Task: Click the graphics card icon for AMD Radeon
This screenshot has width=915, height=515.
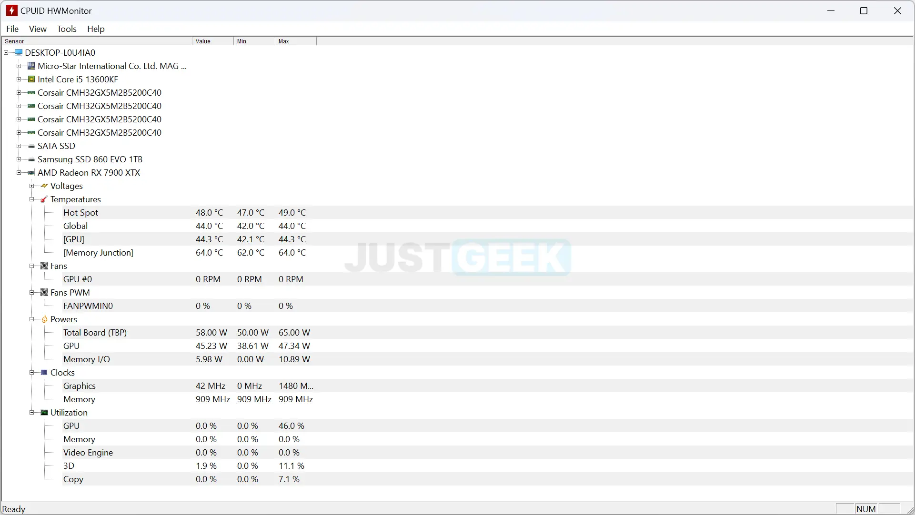Action: 31,173
